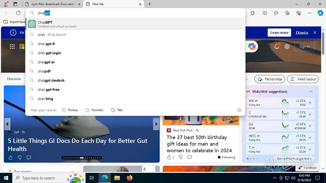Open the 37 best birthday gifts article
Image resolution: width=326 pixels, height=183 pixels.
[199, 144]
